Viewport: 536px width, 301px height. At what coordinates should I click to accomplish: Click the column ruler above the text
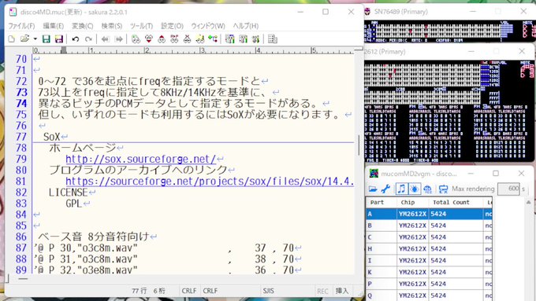click(x=193, y=51)
